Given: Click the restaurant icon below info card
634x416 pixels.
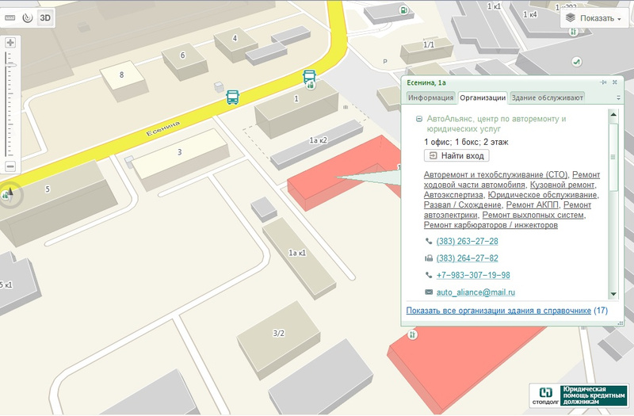Looking at the screenshot, I should (x=412, y=334).
